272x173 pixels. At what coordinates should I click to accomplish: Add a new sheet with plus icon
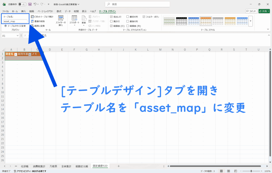point(118,166)
